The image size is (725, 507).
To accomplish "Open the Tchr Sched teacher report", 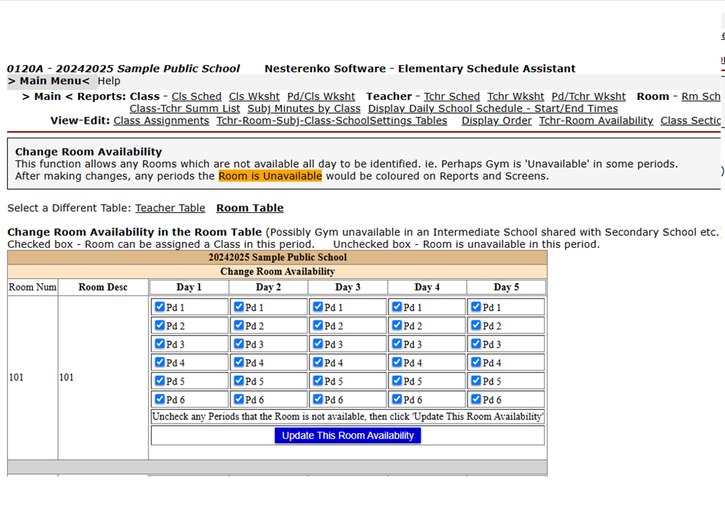I will [452, 96].
